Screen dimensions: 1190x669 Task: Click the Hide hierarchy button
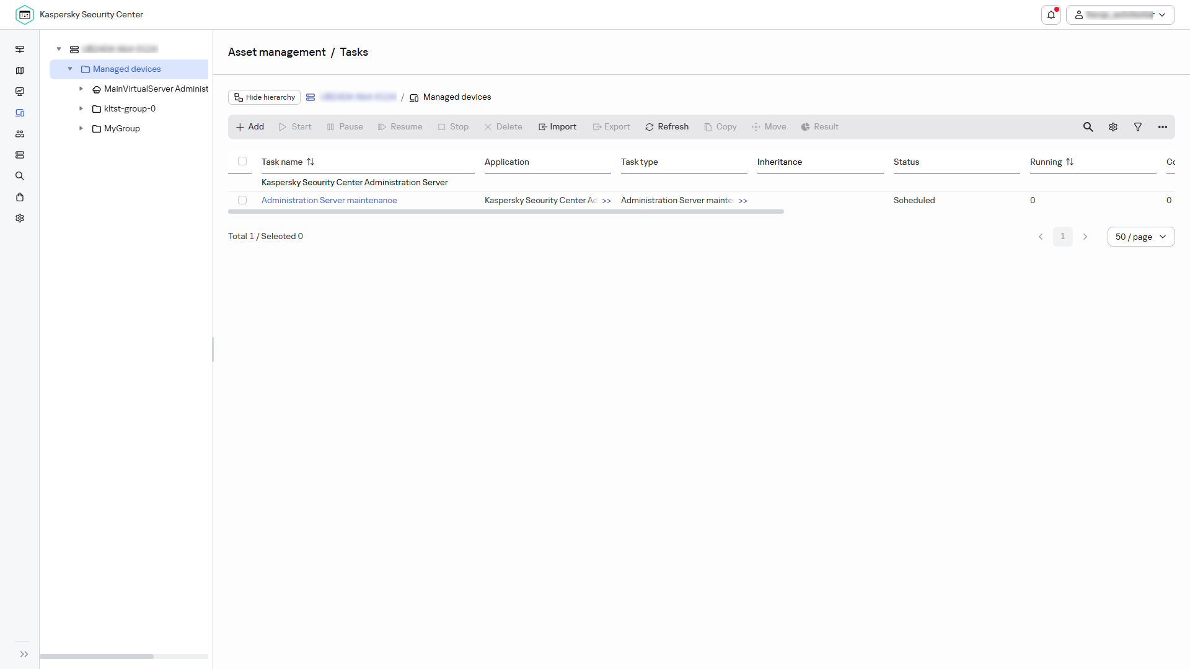[x=264, y=97]
